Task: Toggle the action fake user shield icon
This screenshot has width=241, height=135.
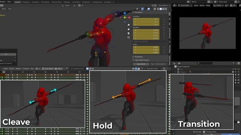Action: pyautogui.click(x=87, y=69)
